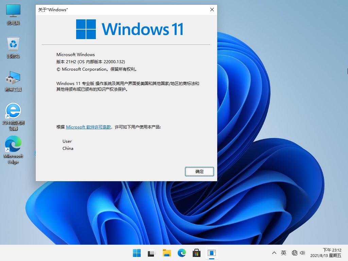This screenshot has height=261, width=348.
Task: Click the Windows 11 logo image
Action: 130,29
